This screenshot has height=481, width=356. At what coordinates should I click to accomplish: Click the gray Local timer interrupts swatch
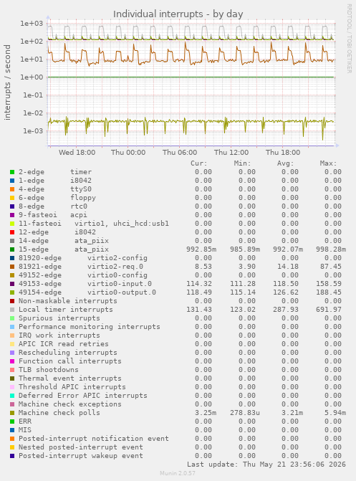click(12, 310)
